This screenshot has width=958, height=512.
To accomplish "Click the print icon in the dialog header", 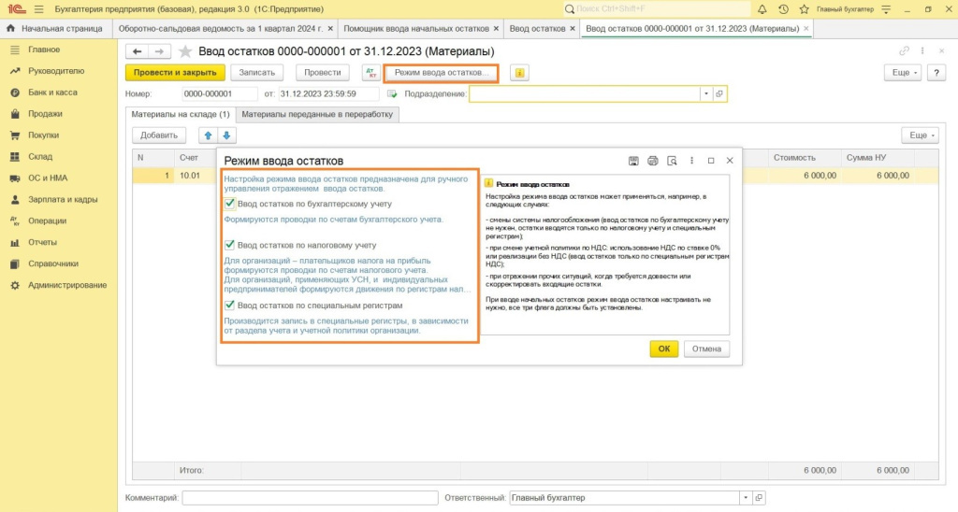I will pyautogui.click(x=653, y=161).
